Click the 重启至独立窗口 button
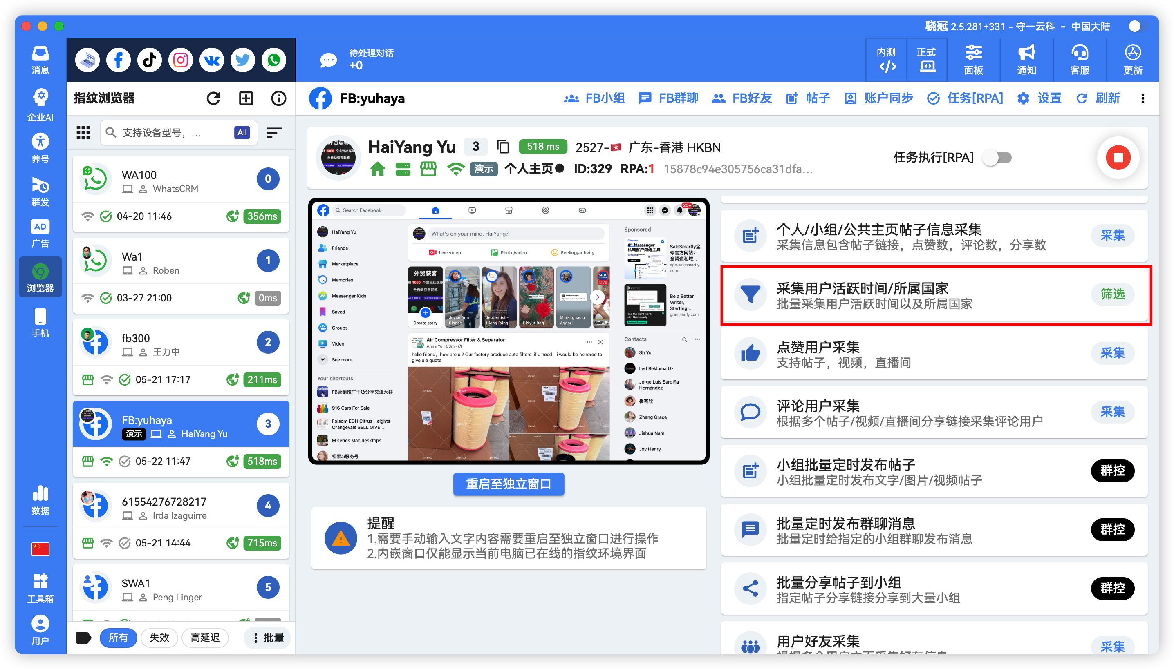The width and height of the screenshot is (1174, 669). pyautogui.click(x=508, y=484)
